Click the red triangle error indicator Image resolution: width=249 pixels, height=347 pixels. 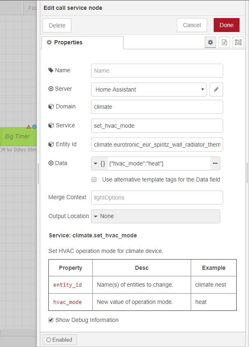pyautogui.click(x=29, y=127)
